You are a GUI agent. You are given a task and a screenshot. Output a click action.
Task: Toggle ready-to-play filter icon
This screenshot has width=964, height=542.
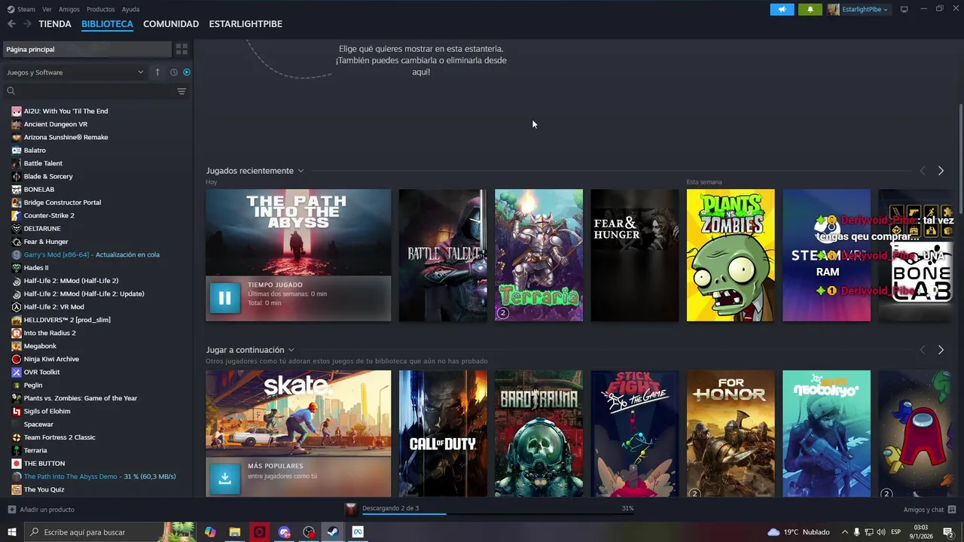point(187,72)
